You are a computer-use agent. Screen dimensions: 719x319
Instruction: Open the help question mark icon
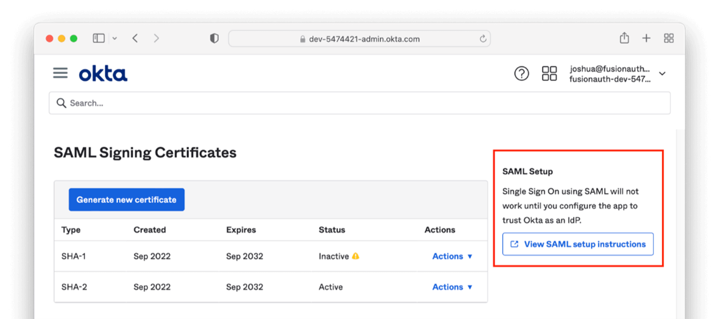(521, 73)
